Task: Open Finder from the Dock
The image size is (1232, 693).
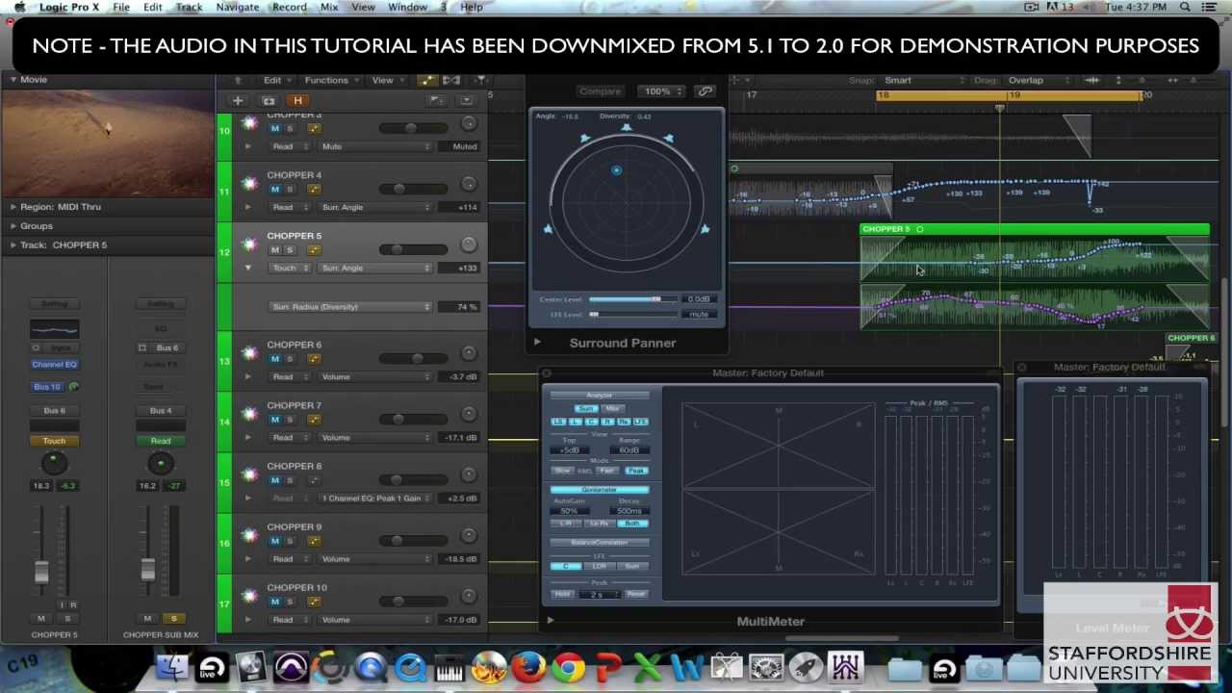Action: [x=173, y=667]
